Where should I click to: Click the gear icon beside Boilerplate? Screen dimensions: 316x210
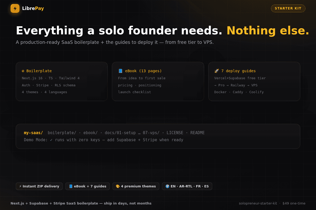pyautogui.click(x=23, y=71)
